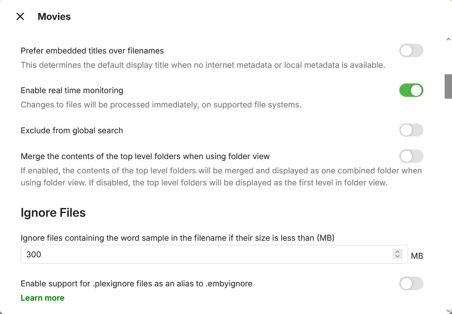Viewport: 452px width, 314px height.
Task: Click the 'Enable real time monitoring' label text
Action: pyautogui.click(x=72, y=90)
